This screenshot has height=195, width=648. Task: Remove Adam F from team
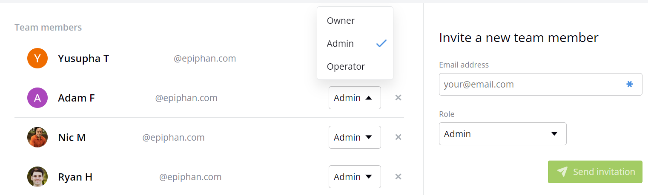coord(398,98)
